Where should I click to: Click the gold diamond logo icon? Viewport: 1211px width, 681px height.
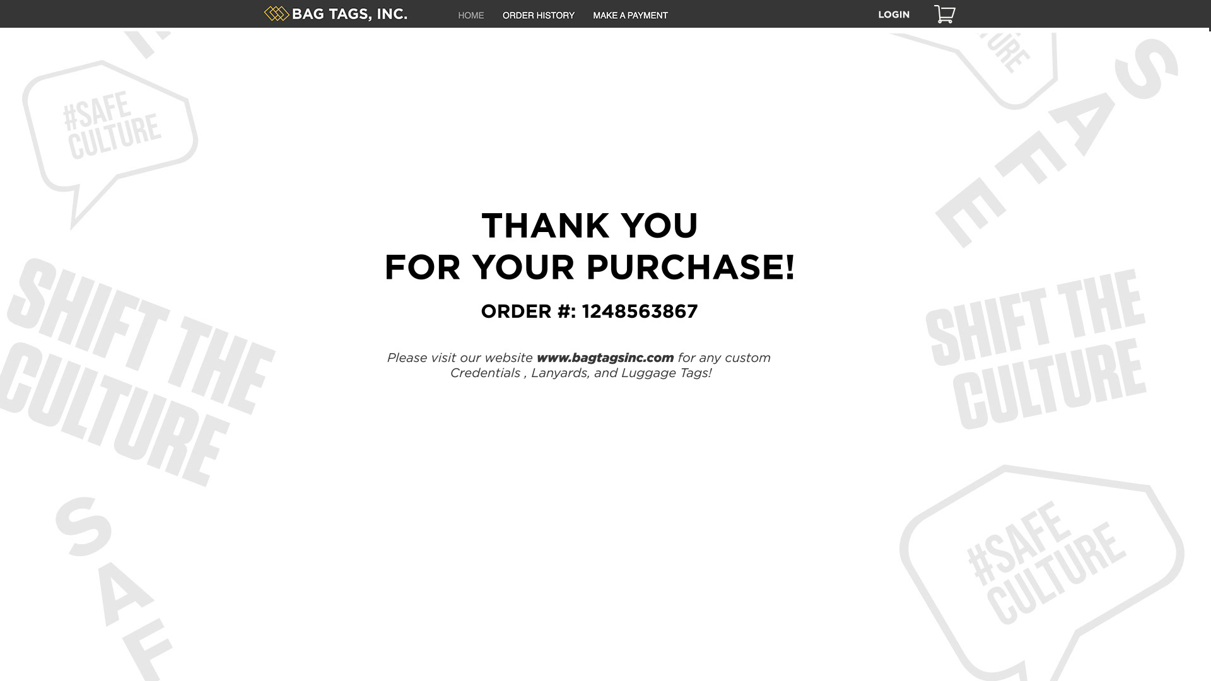276,14
